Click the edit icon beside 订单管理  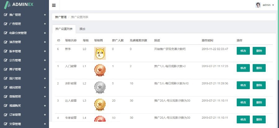pyautogui.click(x=6, y=115)
